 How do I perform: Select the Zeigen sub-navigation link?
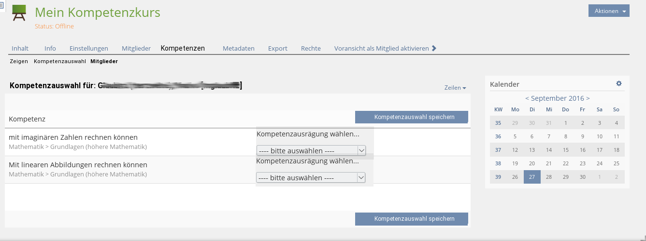point(19,61)
